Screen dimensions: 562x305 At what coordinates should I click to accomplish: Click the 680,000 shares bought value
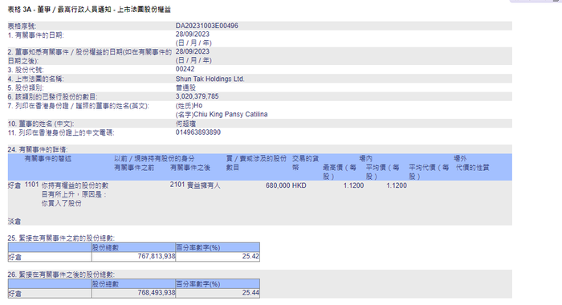tap(278, 185)
